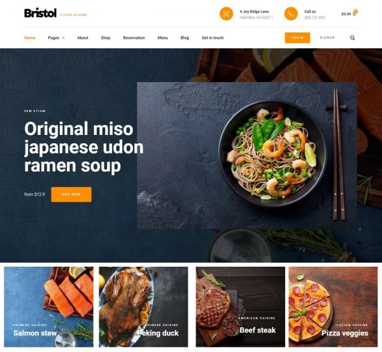This screenshot has height=352, width=382.
Task: Open Get in touch page
Action: [x=213, y=38]
